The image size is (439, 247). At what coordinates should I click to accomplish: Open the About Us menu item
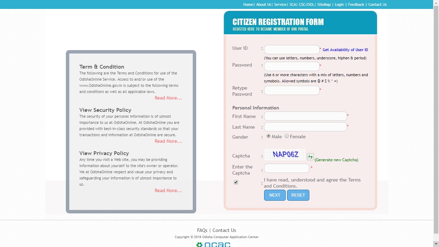263,4
